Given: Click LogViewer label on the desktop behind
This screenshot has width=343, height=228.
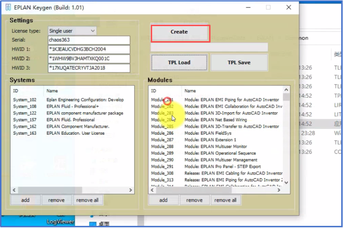Looking at the screenshot, I should coord(61,222).
